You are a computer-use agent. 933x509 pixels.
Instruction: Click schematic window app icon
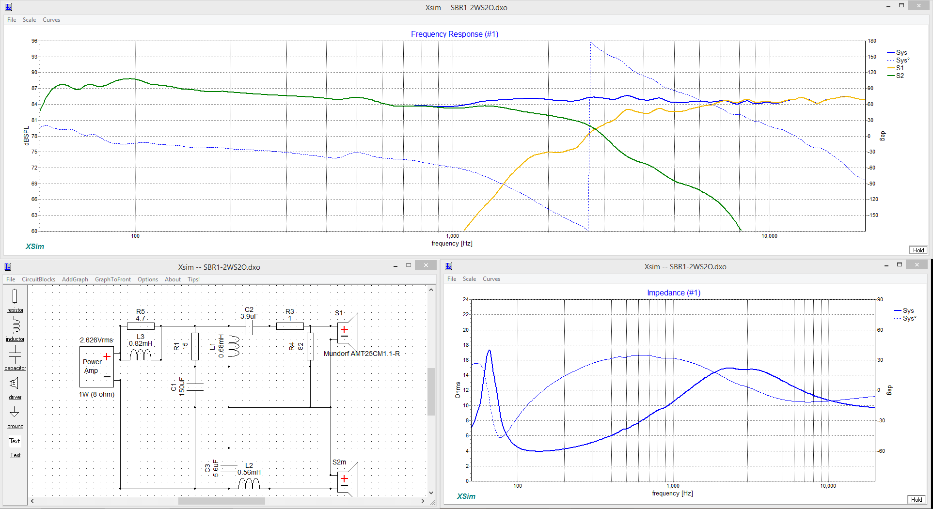tap(8, 267)
